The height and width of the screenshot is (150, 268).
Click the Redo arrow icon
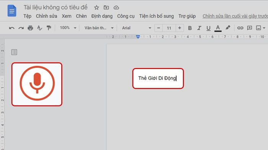pyautogui.click(x=21, y=28)
